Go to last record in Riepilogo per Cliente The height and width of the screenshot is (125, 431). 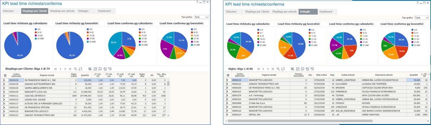click(x=70, y=69)
